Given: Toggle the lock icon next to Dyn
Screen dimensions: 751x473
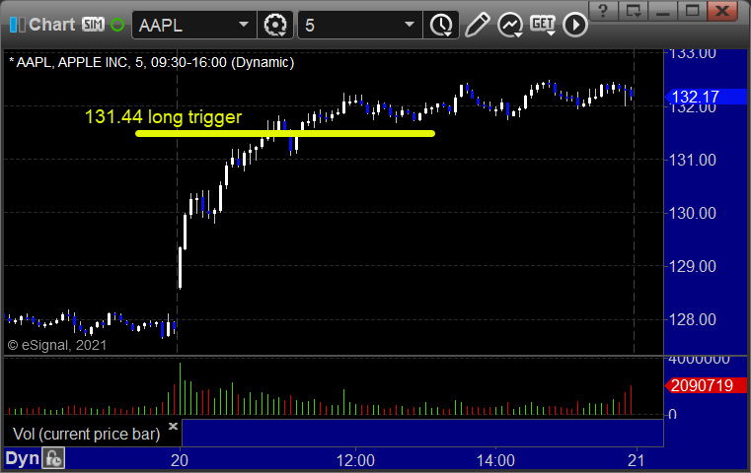Looking at the screenshot, I should (x=53, y=458).
